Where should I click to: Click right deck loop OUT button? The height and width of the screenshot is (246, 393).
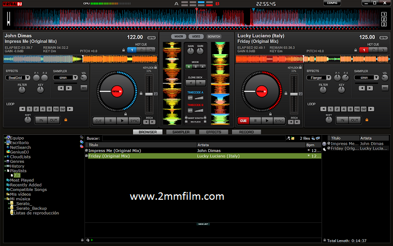pyautogui.click(x=354, y=120)
